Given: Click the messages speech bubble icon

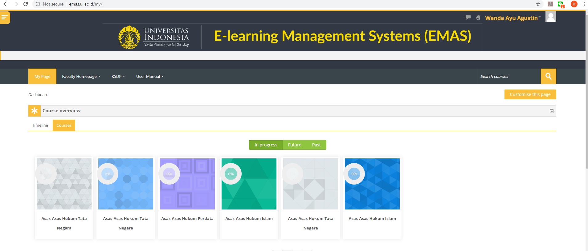Looking at the screenshot, I should pyautogui.click(x=468, y=18).
